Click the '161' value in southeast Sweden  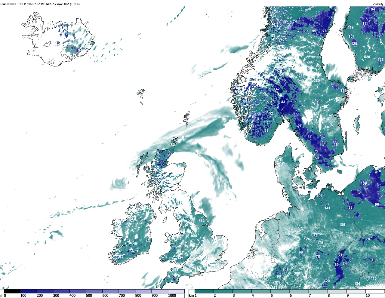[x=337, y=145]
